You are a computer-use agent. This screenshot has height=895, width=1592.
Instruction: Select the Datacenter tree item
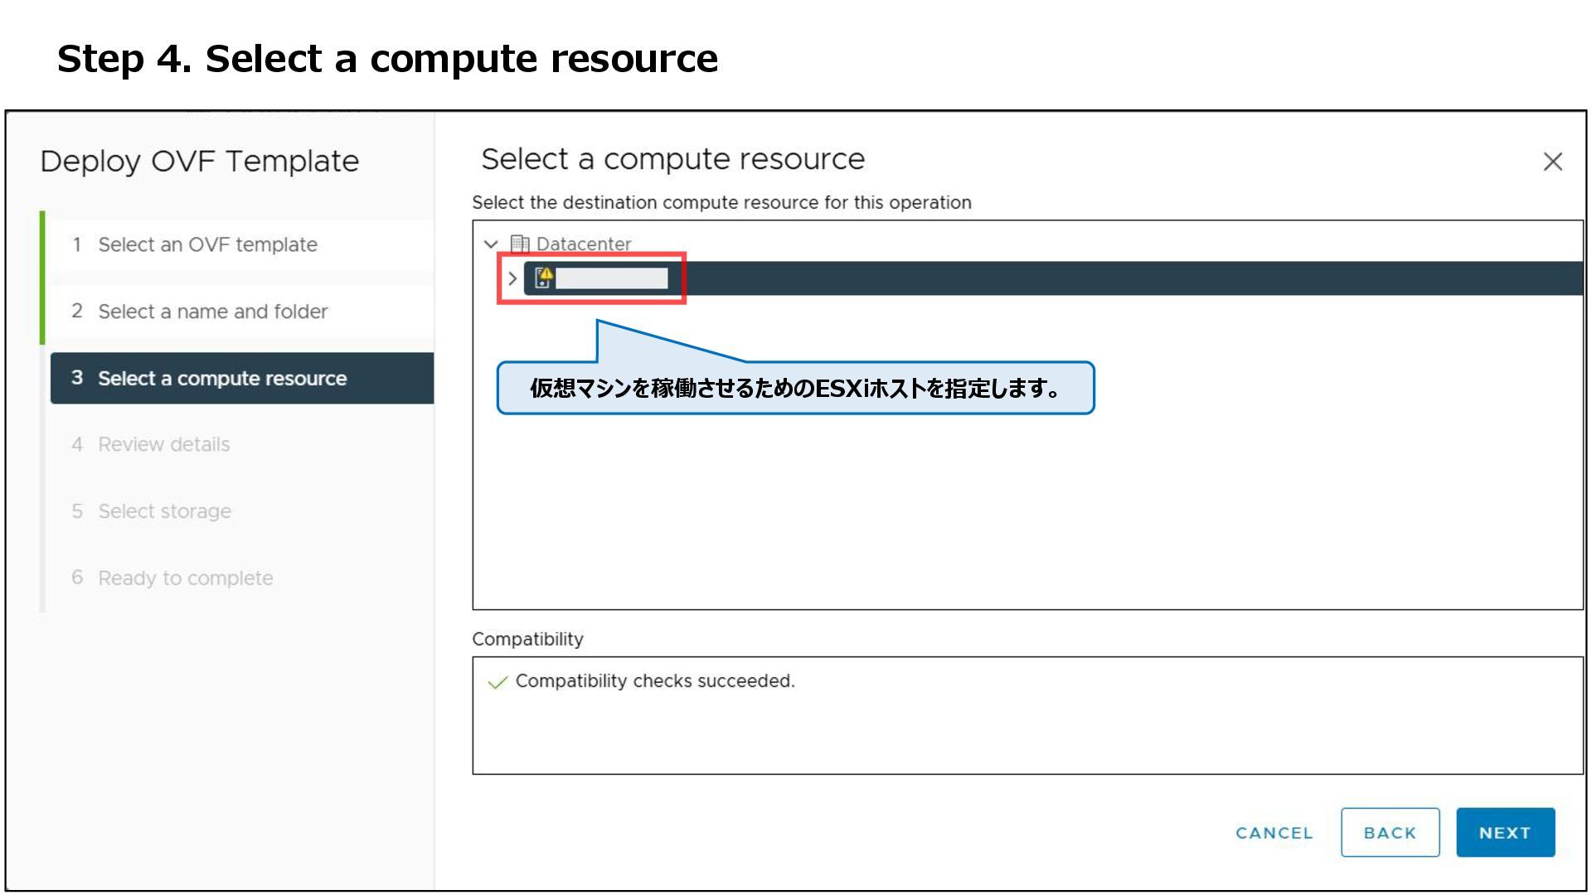583,244
